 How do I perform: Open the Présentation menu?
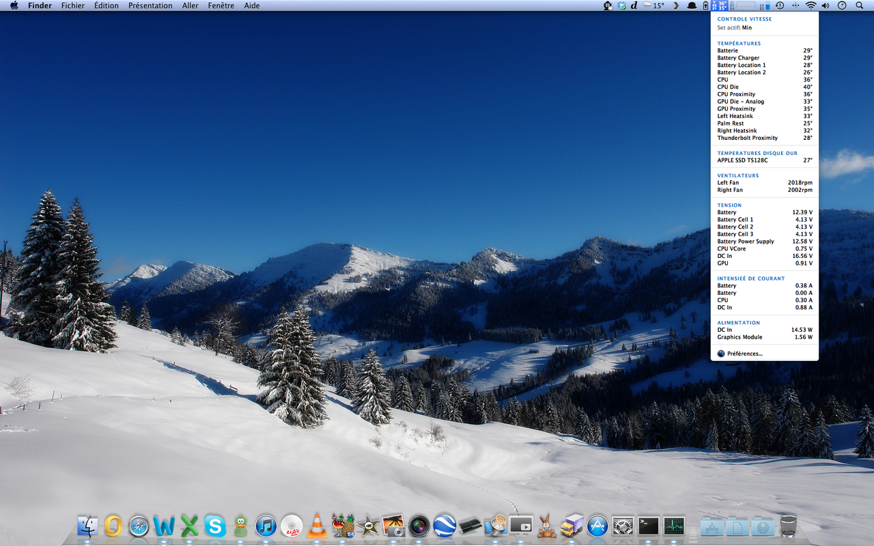150,5
